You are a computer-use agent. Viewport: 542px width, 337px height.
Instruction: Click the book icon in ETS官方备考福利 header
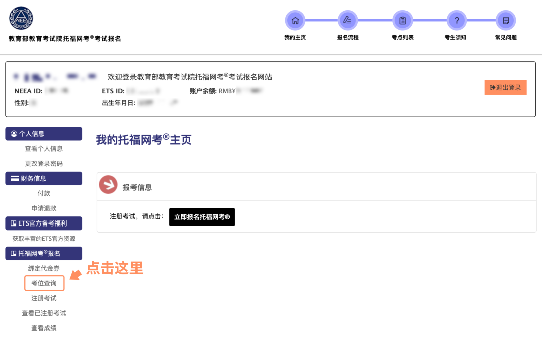(x=13, y=223)
